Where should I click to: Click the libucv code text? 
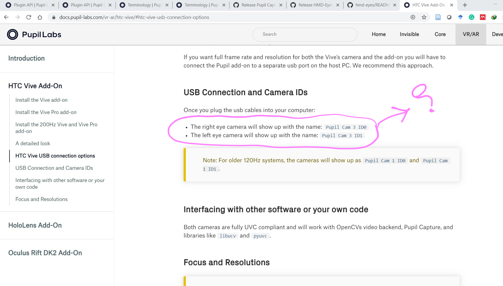(x=228, y=236)
